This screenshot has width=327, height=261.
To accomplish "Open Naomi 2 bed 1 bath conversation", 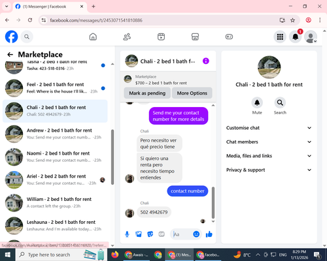I will pyautogui.click(x=55, y=157).
